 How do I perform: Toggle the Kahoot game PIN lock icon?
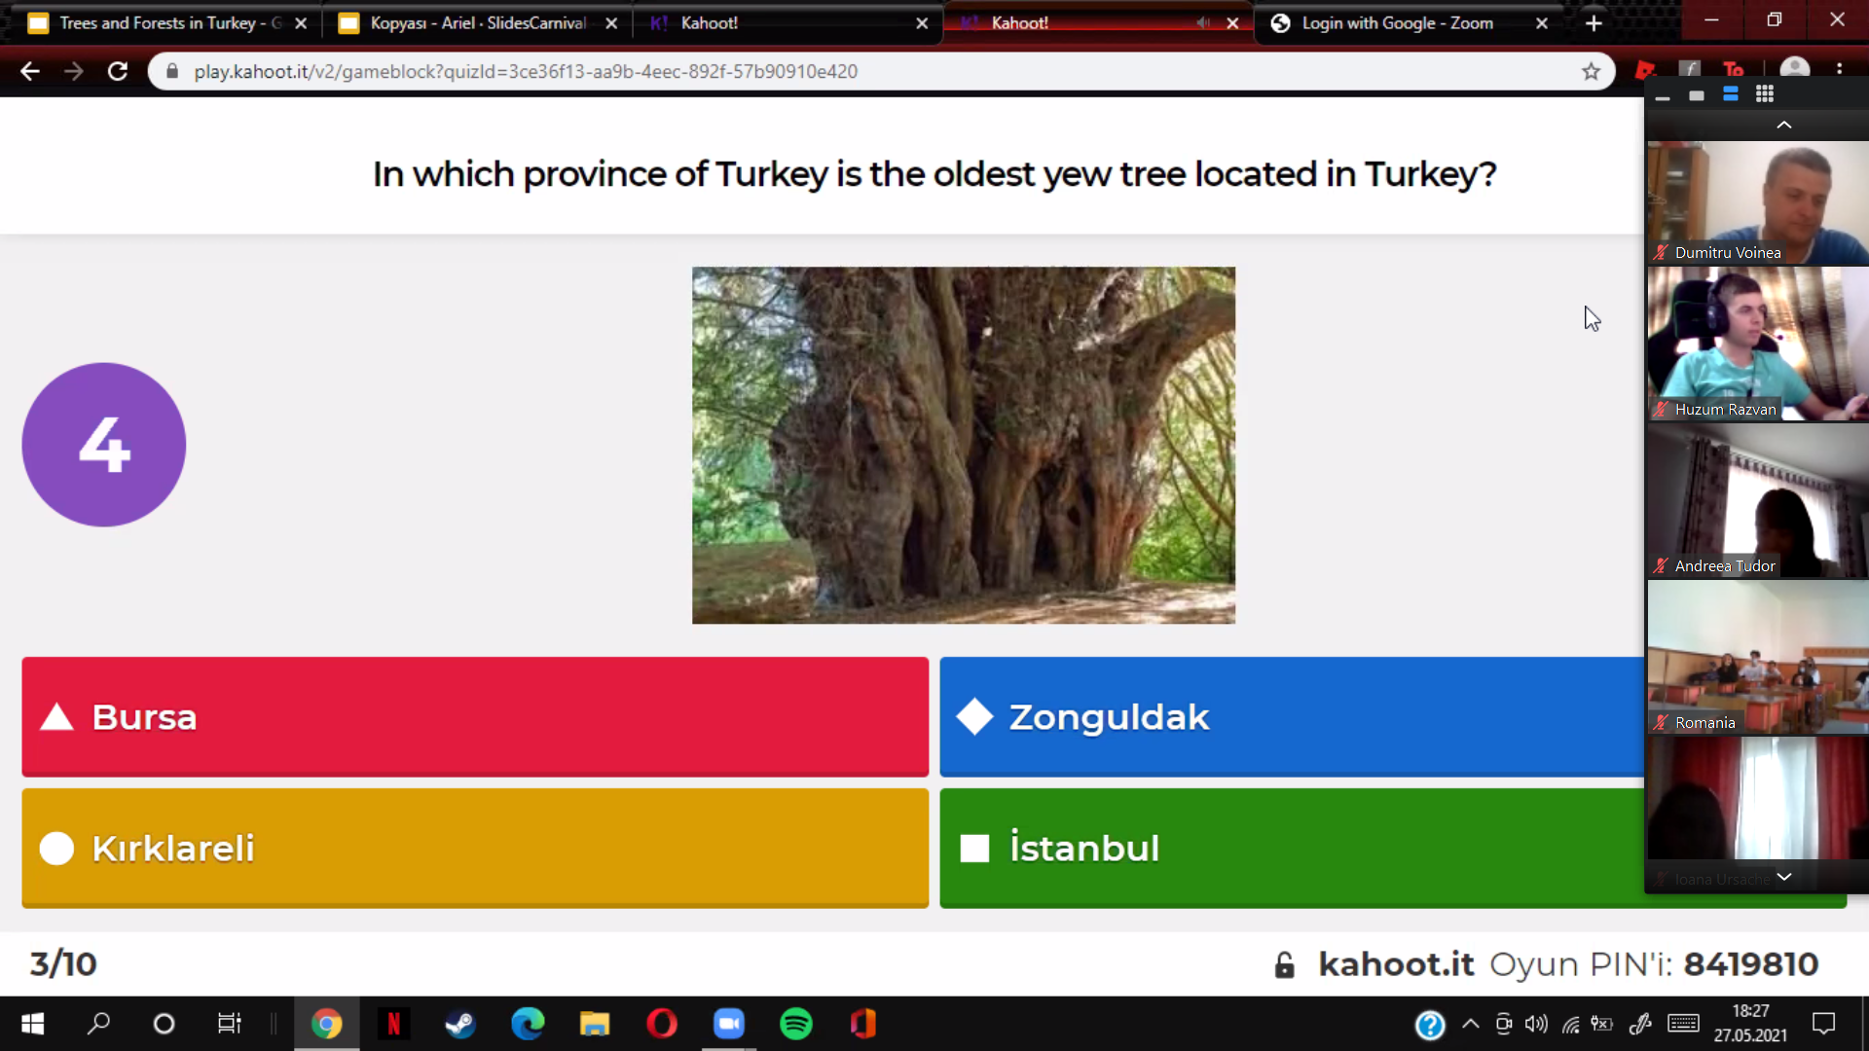click(1285, 964)
